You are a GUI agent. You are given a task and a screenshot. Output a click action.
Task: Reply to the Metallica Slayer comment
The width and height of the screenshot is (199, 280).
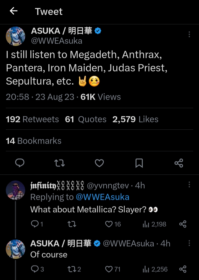(37, 224)
